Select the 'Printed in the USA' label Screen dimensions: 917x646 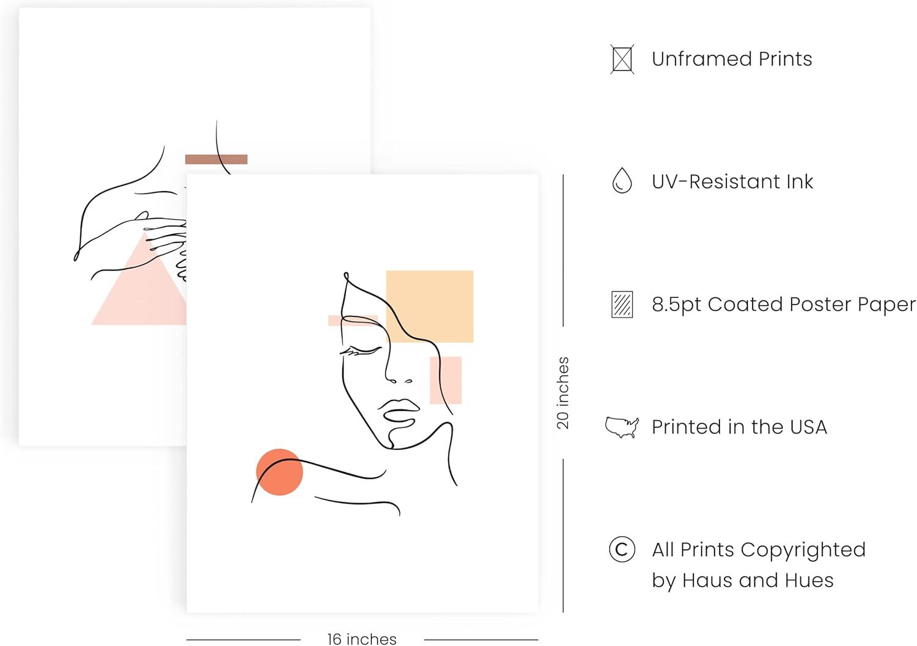pos(739,427)
